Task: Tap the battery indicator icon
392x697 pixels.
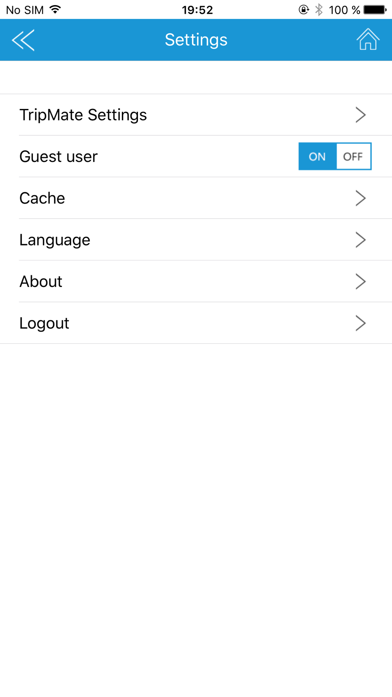Action: (375, 9)
